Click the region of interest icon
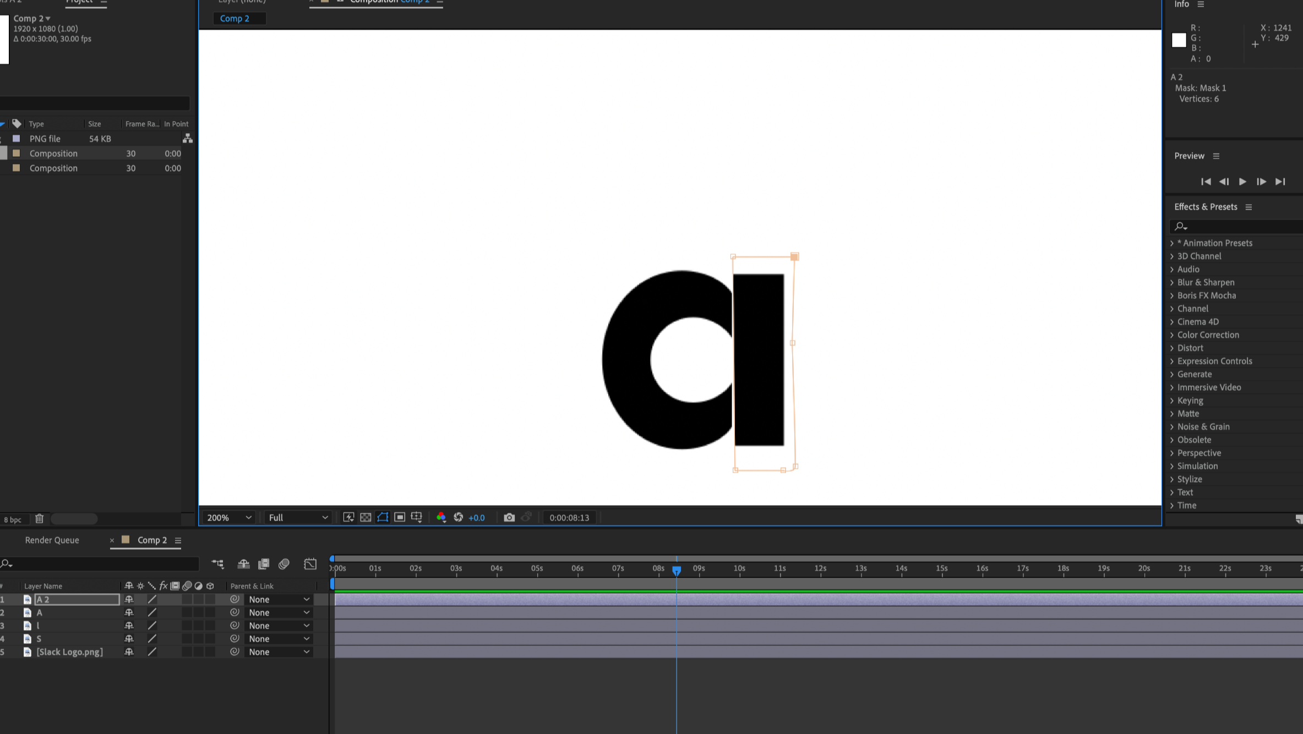Viewport: 1303px width, 734px height. coord(400,517)
